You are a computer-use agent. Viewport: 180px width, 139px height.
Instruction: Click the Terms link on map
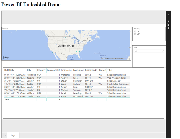pos(125,58)
